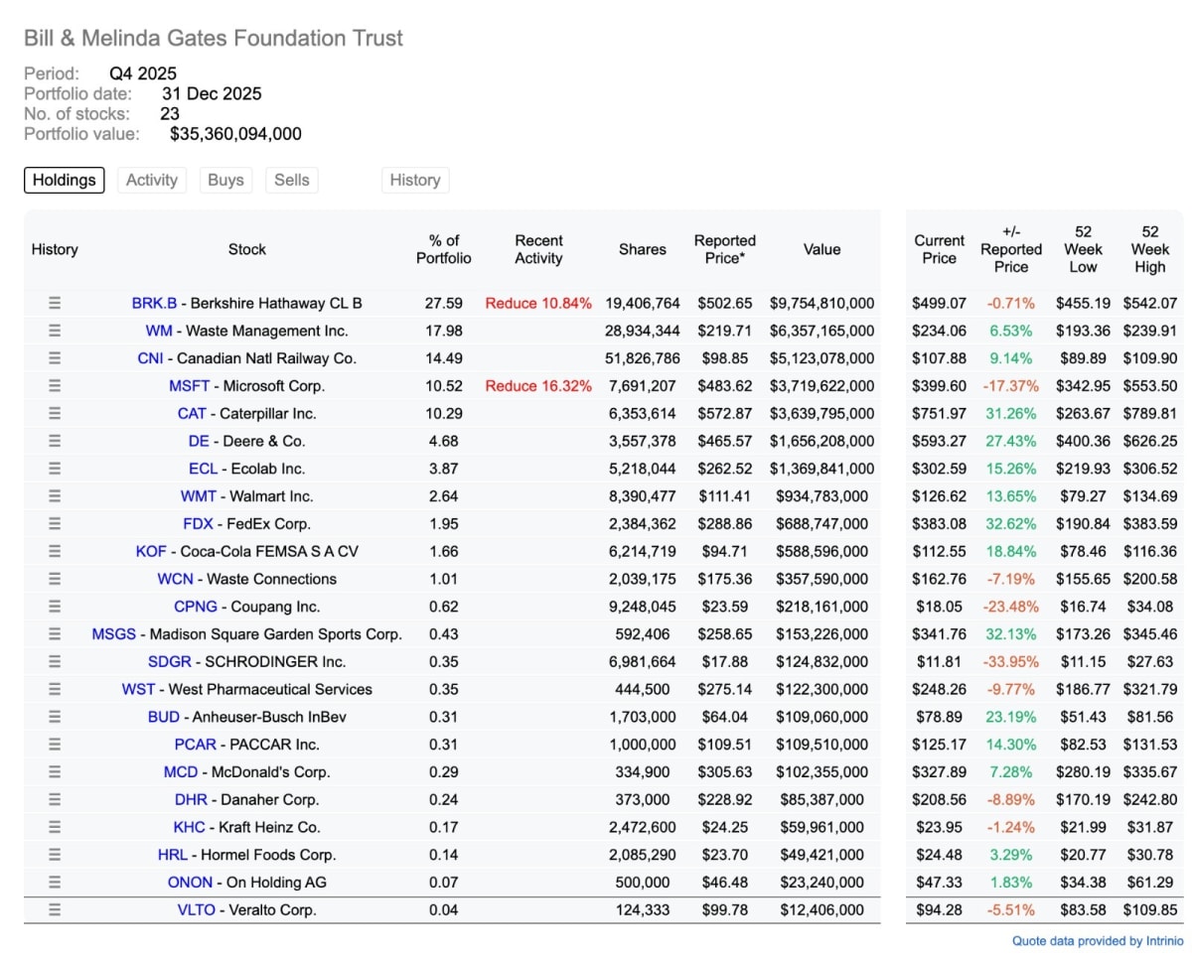This screenshot has width=1192, height=959.
Task: Open history icon for Coupang Inc. row
Action: tap(55, 607)
